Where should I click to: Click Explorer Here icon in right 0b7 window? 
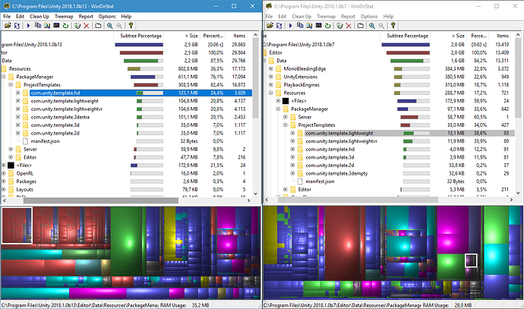[x=309, y=25]
